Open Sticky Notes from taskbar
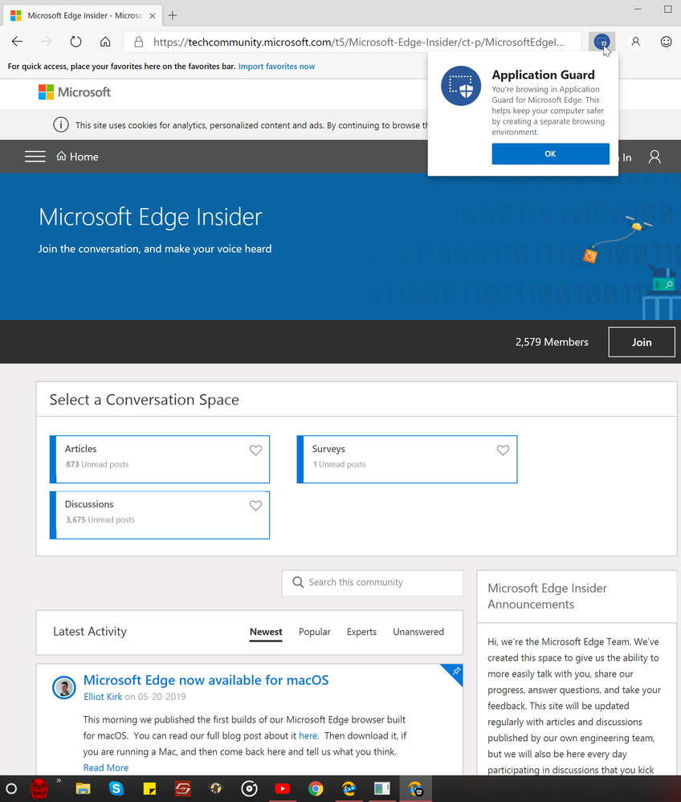The width and height of the screenshot is (681, 802). 149,788
